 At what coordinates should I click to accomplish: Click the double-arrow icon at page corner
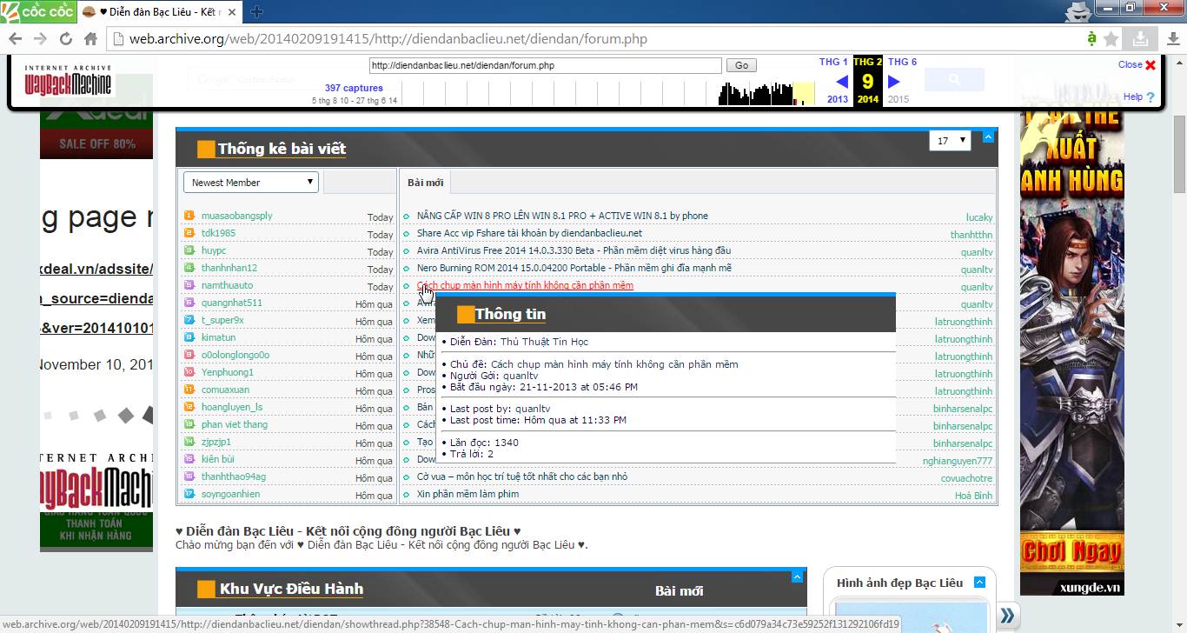1007,616
